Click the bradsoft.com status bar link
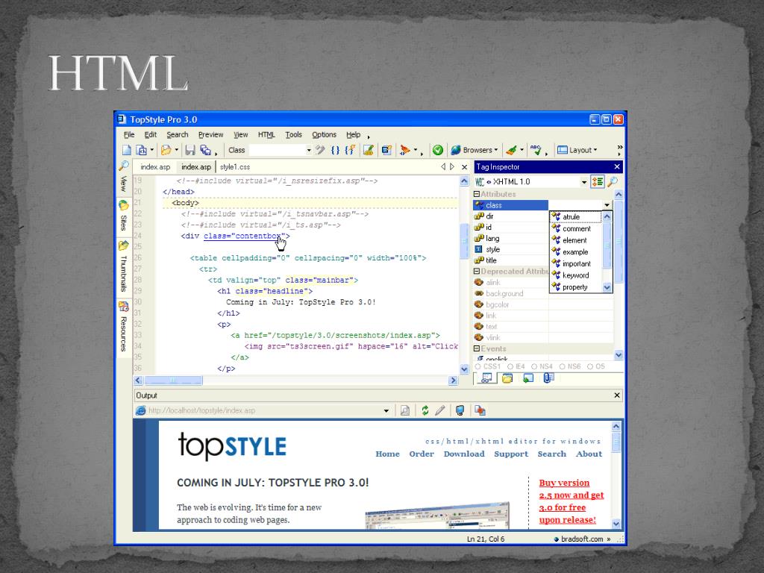The image size is (764, 573). 582,539
